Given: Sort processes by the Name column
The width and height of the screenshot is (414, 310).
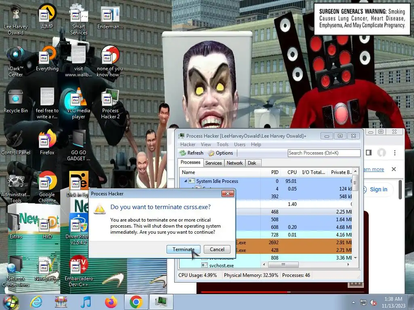Looking at the screenshot, I should [220, 172].
